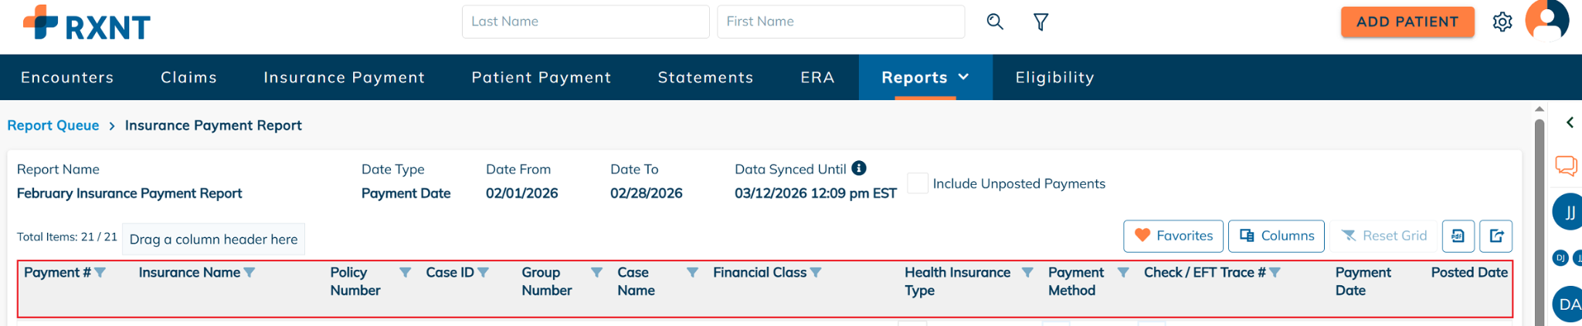Click the search magnifier icon
Viewport: 1582px width, 326px height.
coord(995,22)
